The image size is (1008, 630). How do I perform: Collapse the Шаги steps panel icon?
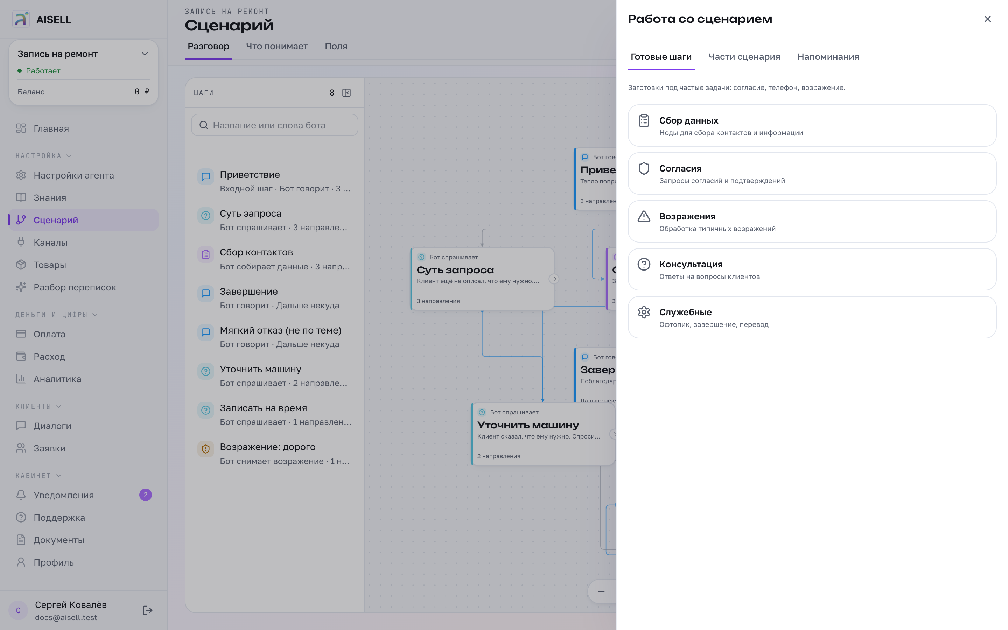click(x=346, y=92)
